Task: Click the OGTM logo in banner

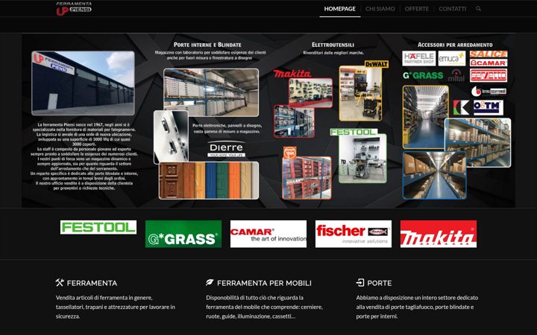Action: click(x=489, y=108)
